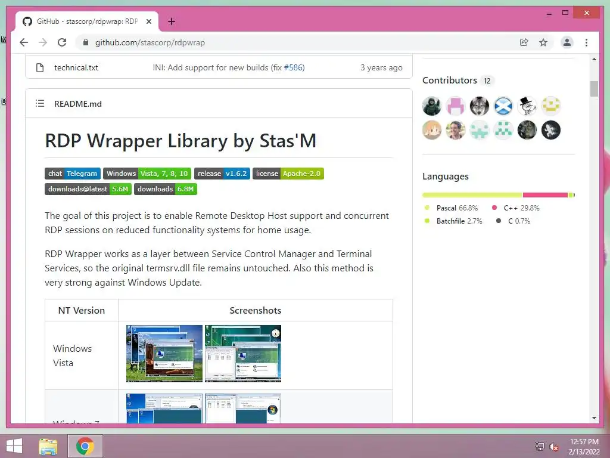The height and width of the screenshot is (458, 610).
Task: Click the technical.txt file icon
Action: click(x=40, y=67)
